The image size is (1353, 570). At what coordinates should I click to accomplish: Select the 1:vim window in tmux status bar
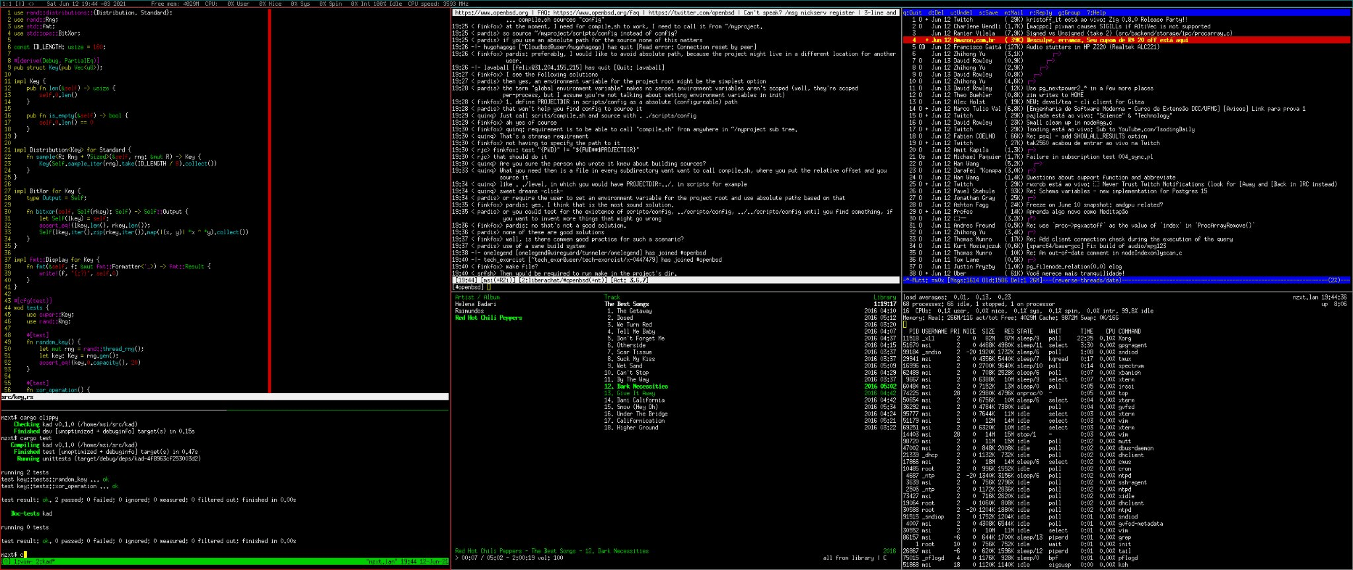coord(23,561)
